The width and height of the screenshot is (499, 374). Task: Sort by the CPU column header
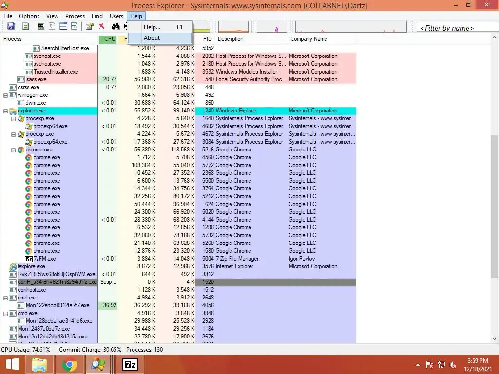pos(108,39)
